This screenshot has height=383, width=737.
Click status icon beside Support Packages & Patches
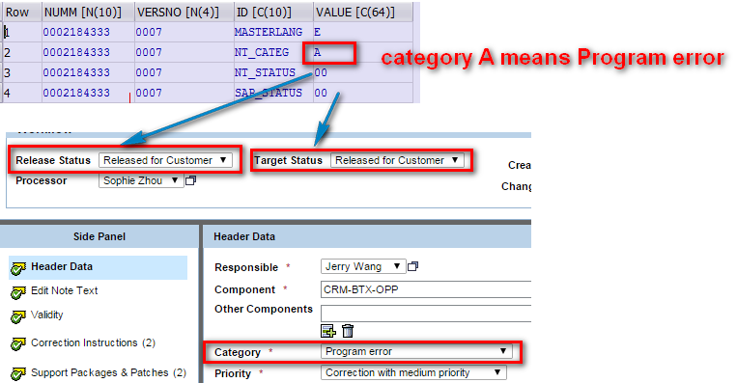(x=18, y=374)
